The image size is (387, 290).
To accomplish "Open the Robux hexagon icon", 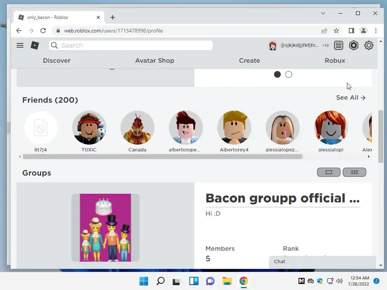I will (x=353, y=45).
